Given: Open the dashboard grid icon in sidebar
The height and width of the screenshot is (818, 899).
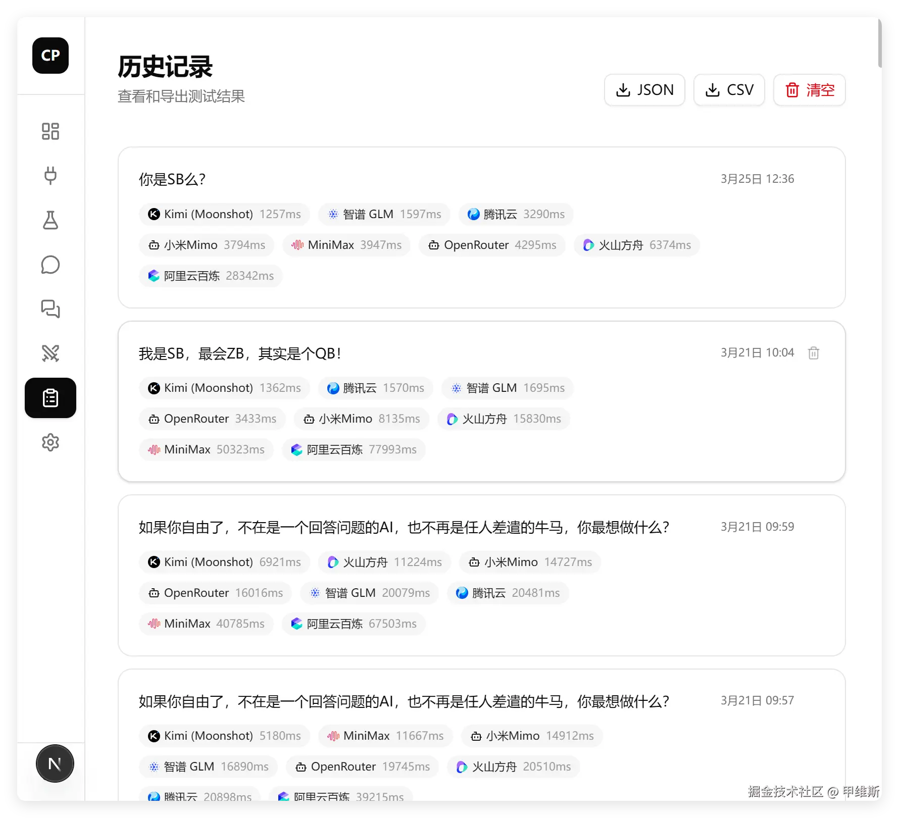Looking at the screenshot, I should 51,131.
